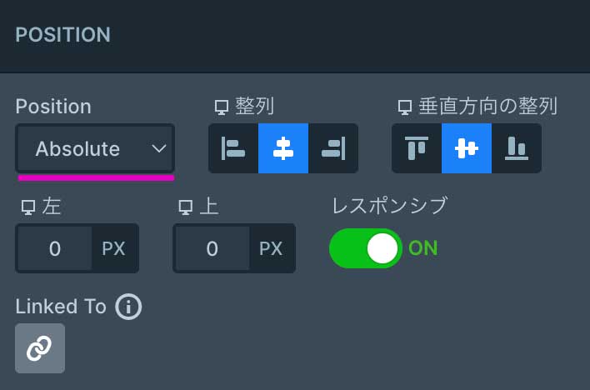Select the align left icon
The width and height of the screenshot is (590, 390).
(x=233, y=148)
